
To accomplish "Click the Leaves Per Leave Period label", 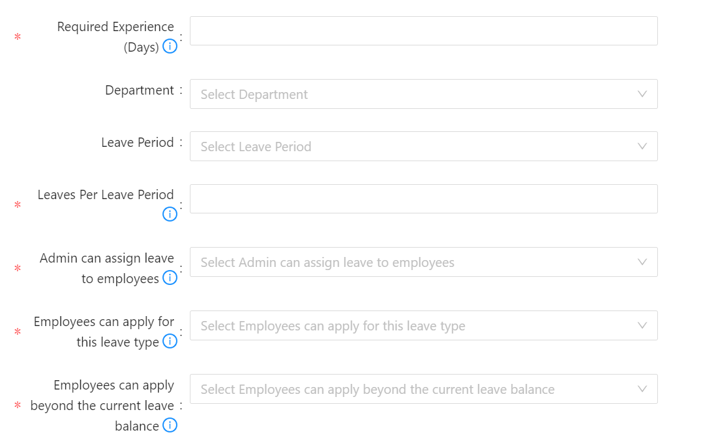I will pos(106,195).
